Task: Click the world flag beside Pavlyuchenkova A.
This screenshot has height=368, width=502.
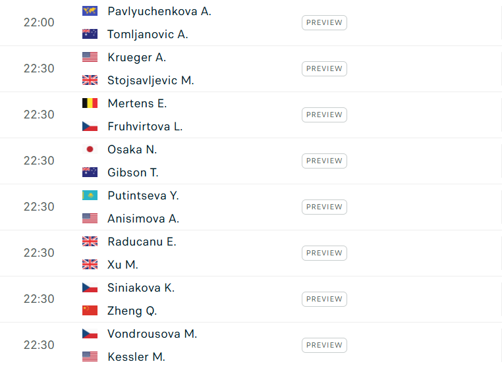Action: [90, 11]
